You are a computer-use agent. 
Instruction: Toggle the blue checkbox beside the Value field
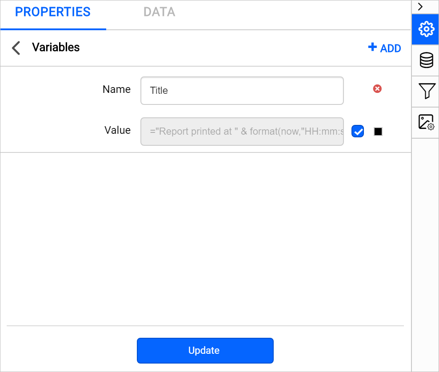358,131
